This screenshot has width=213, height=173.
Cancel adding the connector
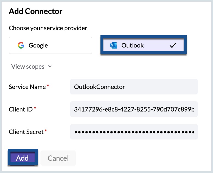click(58, 158)
